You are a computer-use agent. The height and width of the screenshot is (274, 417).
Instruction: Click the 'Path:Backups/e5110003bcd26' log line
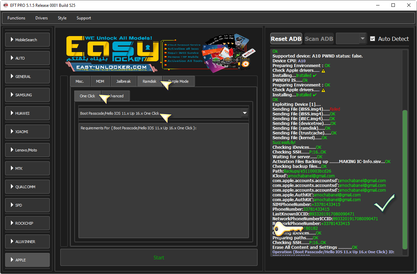coord(302,171)
